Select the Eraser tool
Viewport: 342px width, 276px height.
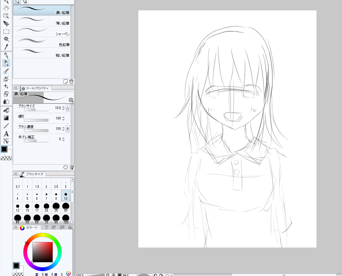pyautogui.click(x=6, y=94)
